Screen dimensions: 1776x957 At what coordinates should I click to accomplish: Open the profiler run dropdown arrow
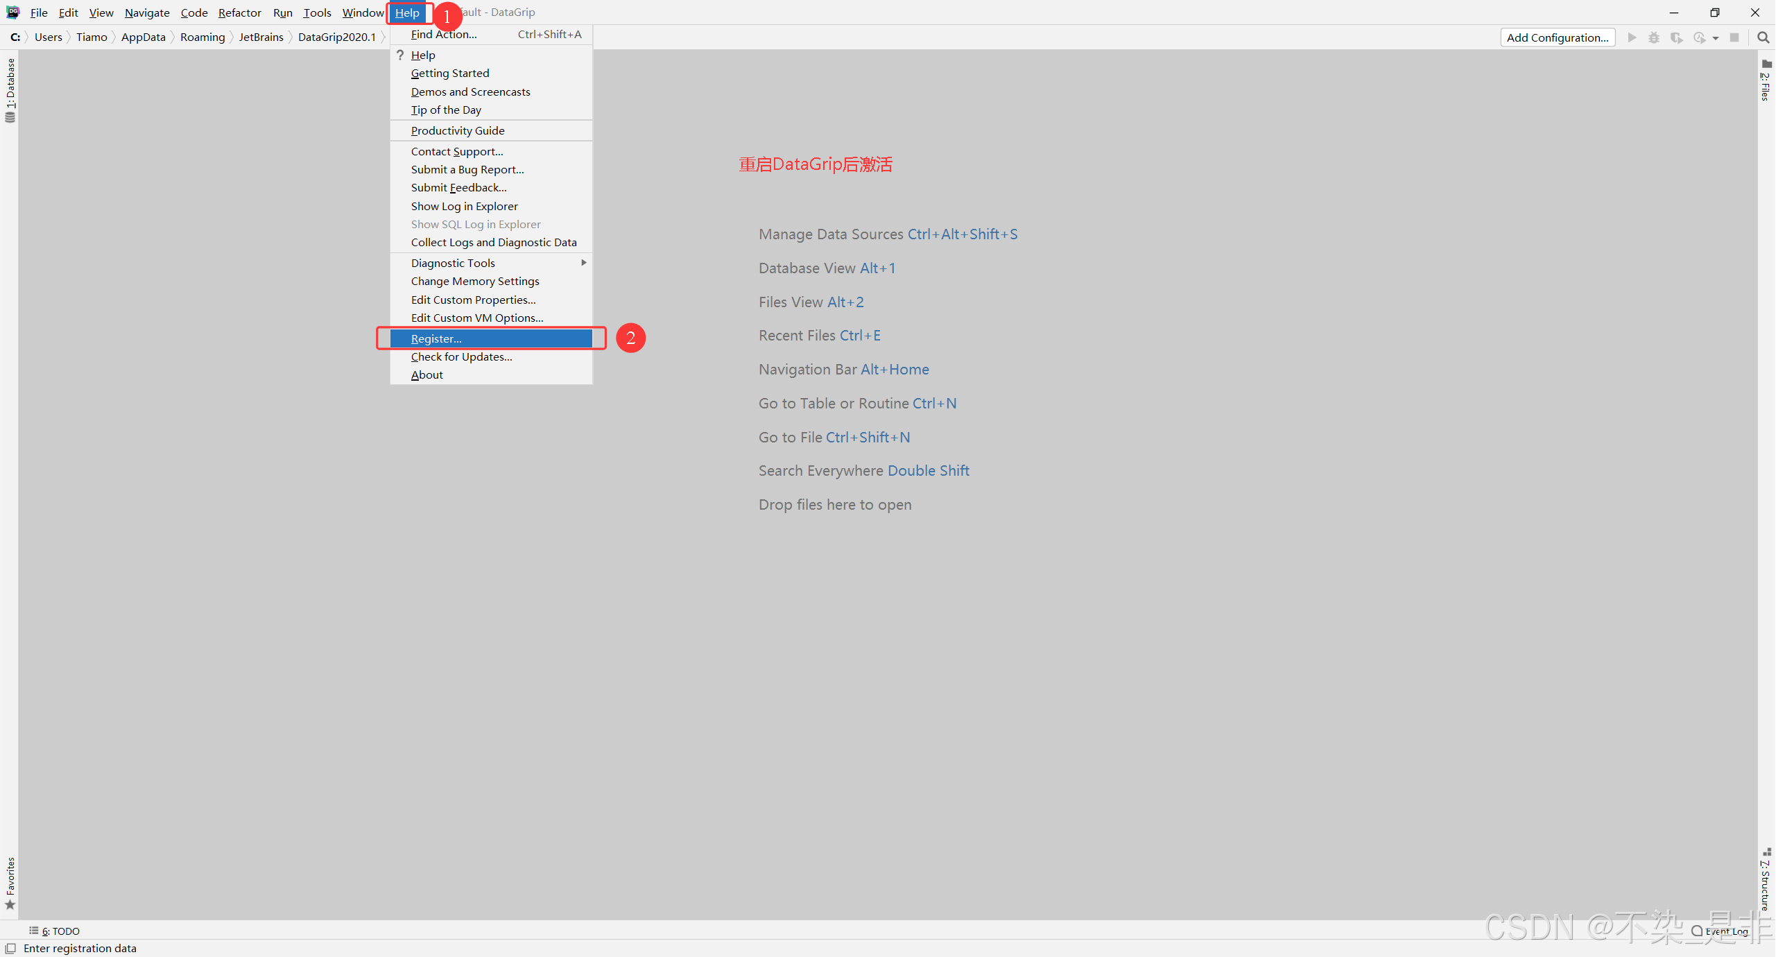coord(1716,38)
